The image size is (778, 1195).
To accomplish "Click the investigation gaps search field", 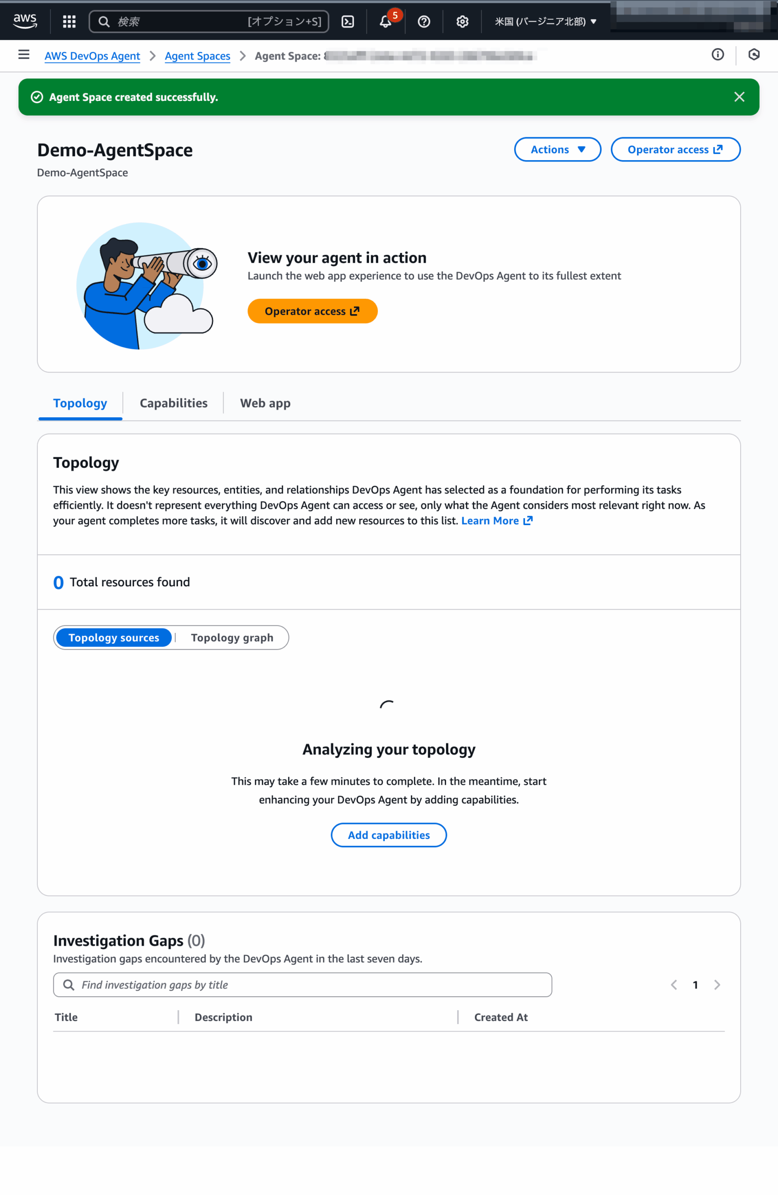I will pos(302,984).
